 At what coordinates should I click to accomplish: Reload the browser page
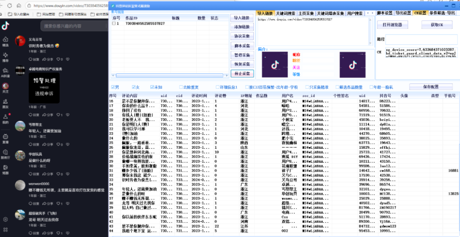pyautogui.click(x=10, y=5)
